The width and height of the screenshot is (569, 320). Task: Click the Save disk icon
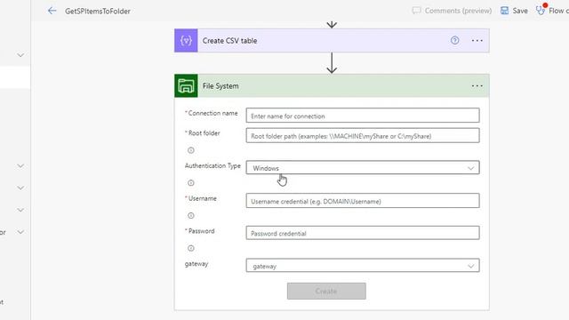point(504,11)
